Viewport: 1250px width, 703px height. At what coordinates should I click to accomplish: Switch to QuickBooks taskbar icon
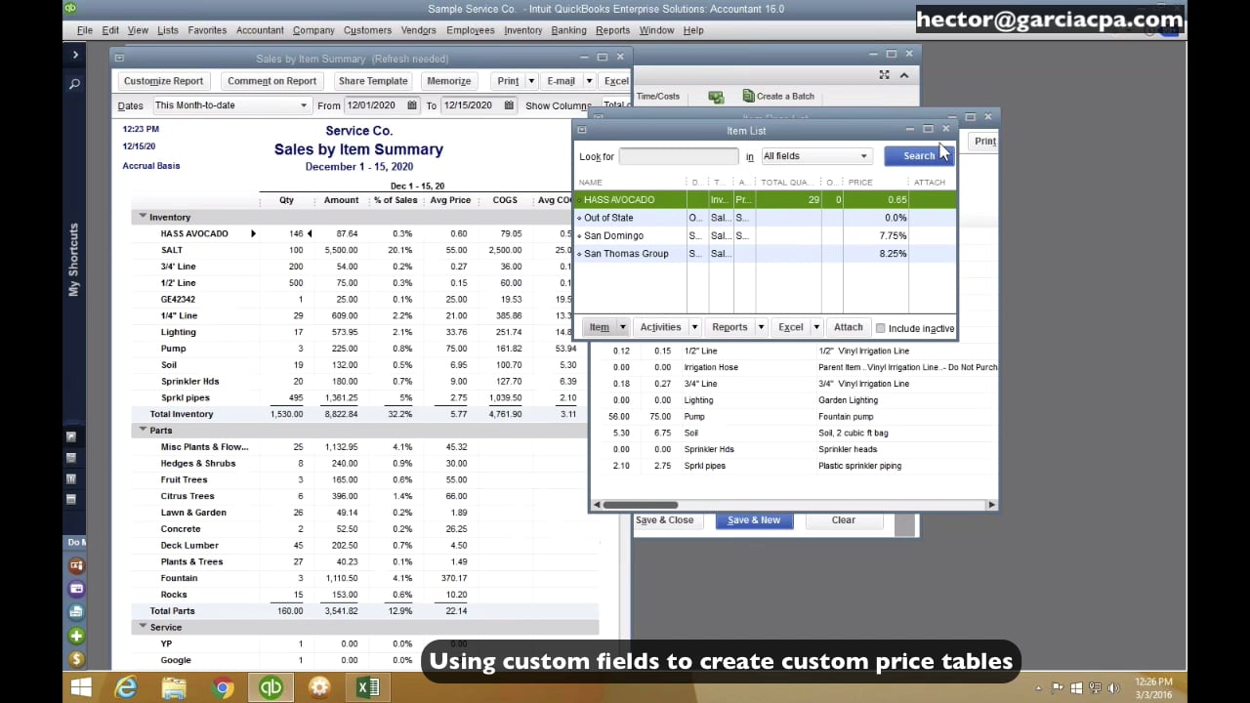coord(271,687)
